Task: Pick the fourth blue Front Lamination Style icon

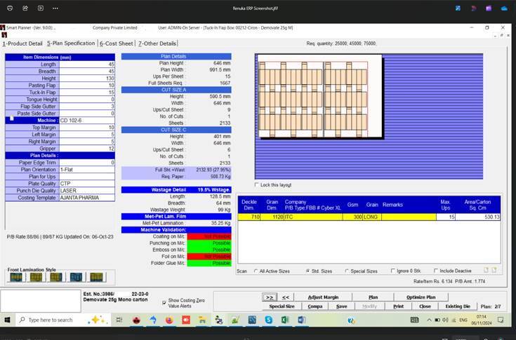Action: coord(76,277)
